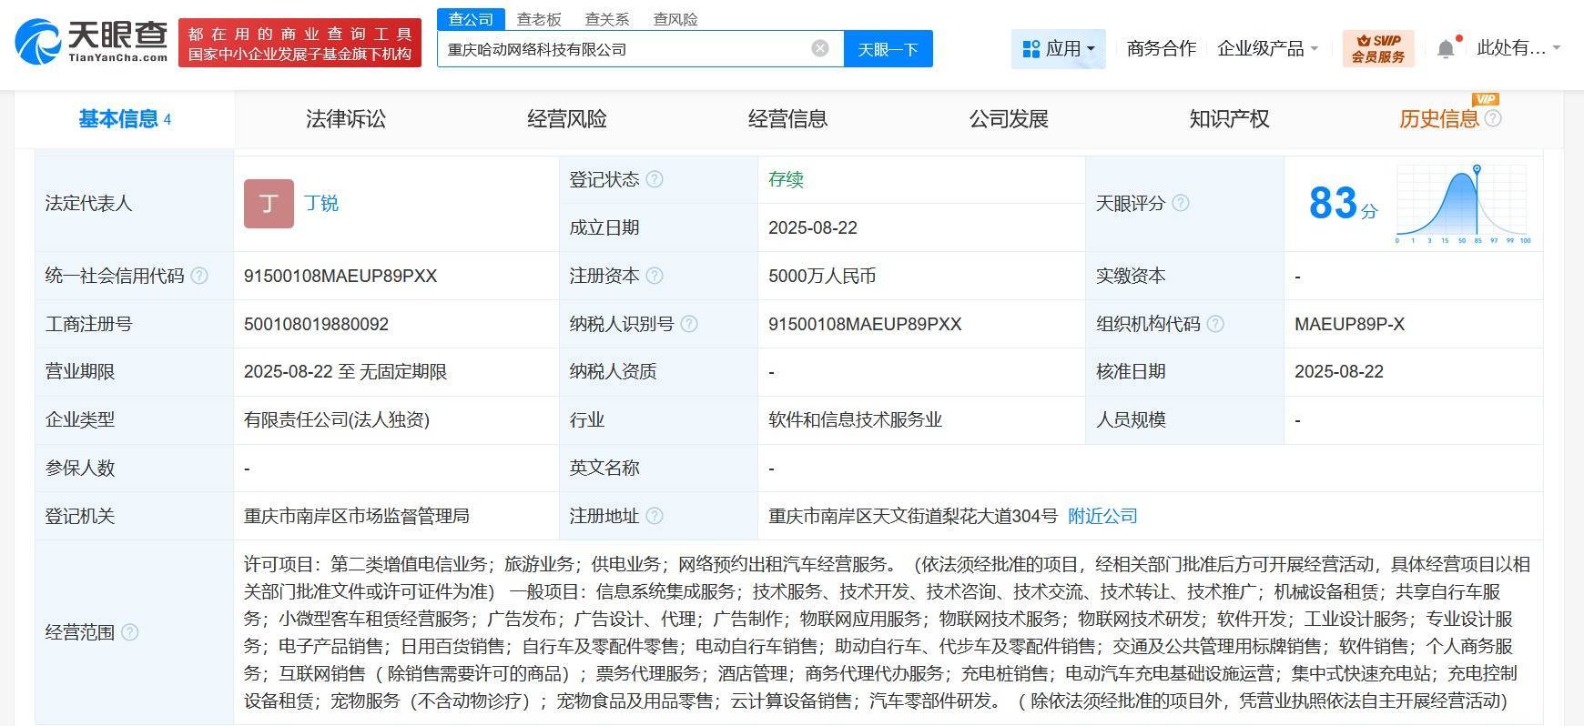
Task: Click the 2025-08-22 至 无固定期限 business term
Action: (345, 371)
